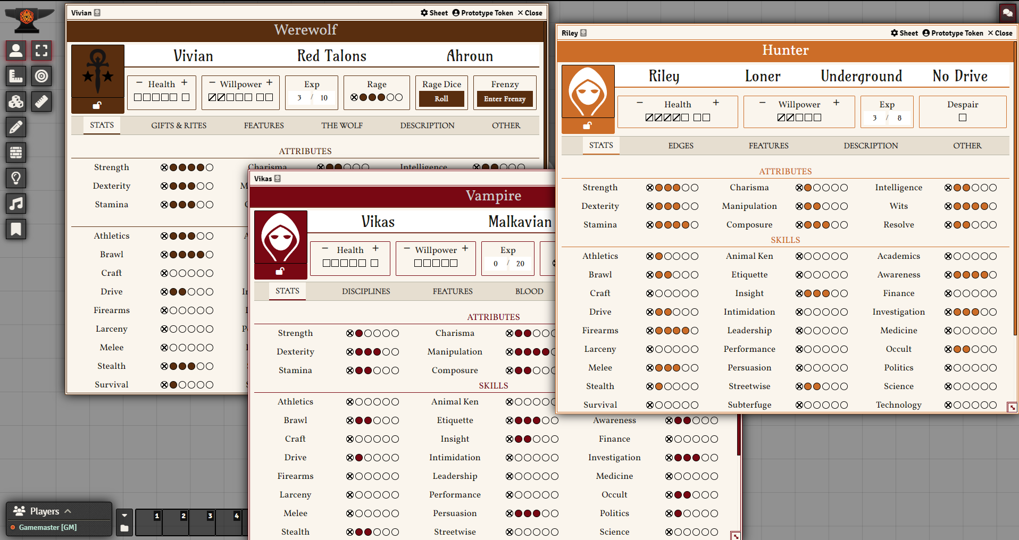Click Gamemaster [GM] player entry
Image resolution: width=1019 pixels, height=540 pixels.
point(48,527)
